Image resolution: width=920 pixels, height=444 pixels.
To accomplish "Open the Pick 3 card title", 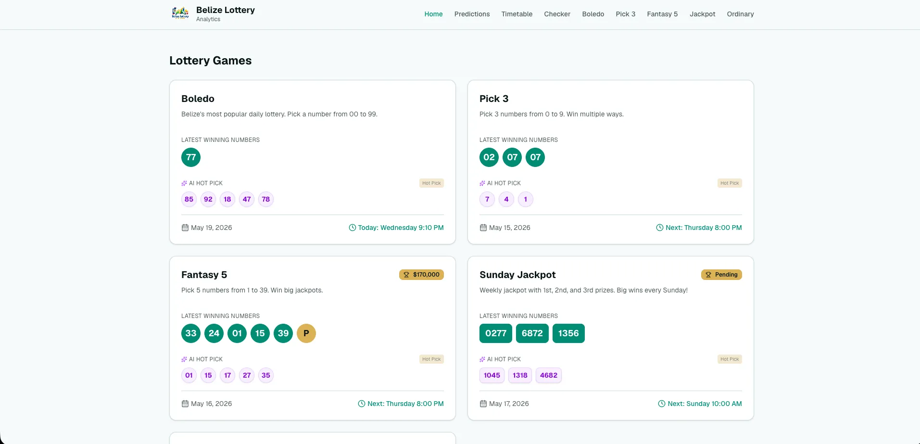I will tap(494, 99).
